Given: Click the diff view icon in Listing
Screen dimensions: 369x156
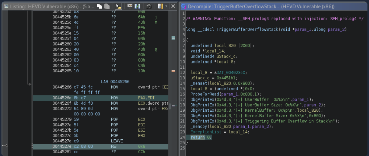Looking at the screenshot, I should pos(137,6).
